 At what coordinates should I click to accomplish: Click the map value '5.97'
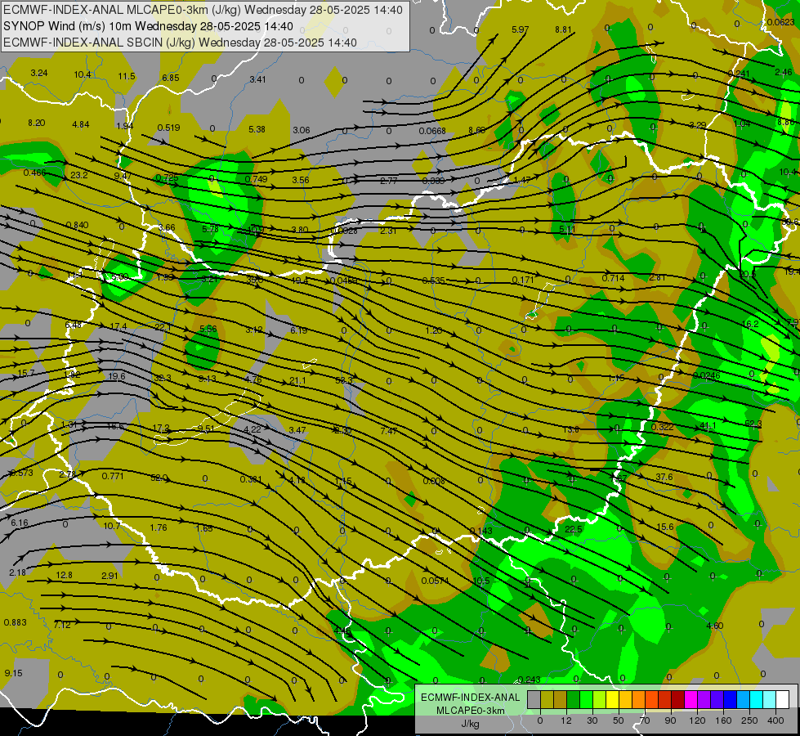(520, 29)
